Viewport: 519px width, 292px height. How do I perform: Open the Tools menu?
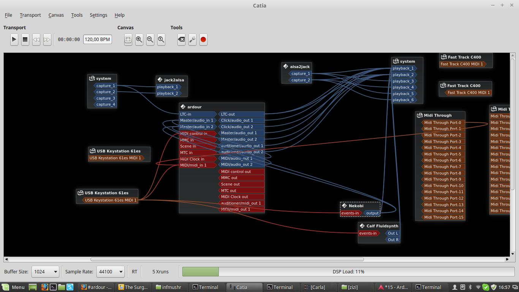[77, 15]
